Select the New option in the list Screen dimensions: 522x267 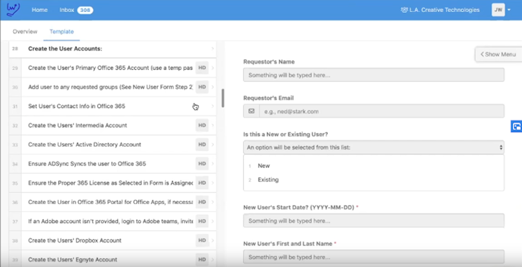(264, 166)
